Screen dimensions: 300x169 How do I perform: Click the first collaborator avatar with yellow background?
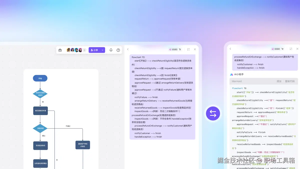(x=68, y=50)
